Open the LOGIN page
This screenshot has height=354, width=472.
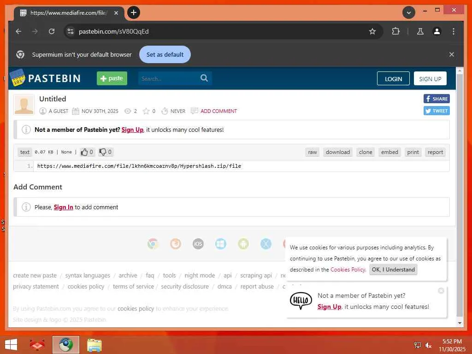click(393, 78)
